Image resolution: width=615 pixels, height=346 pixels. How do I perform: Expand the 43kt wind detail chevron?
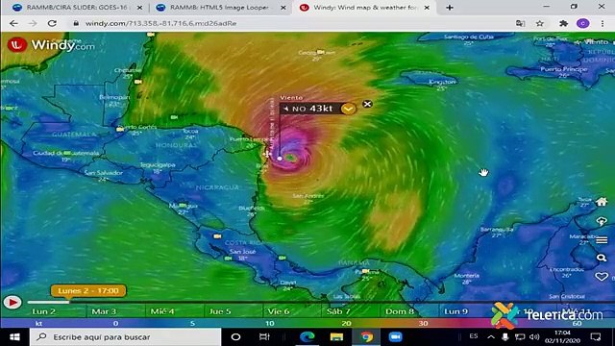pyautogui.click(x=348, y=109)
